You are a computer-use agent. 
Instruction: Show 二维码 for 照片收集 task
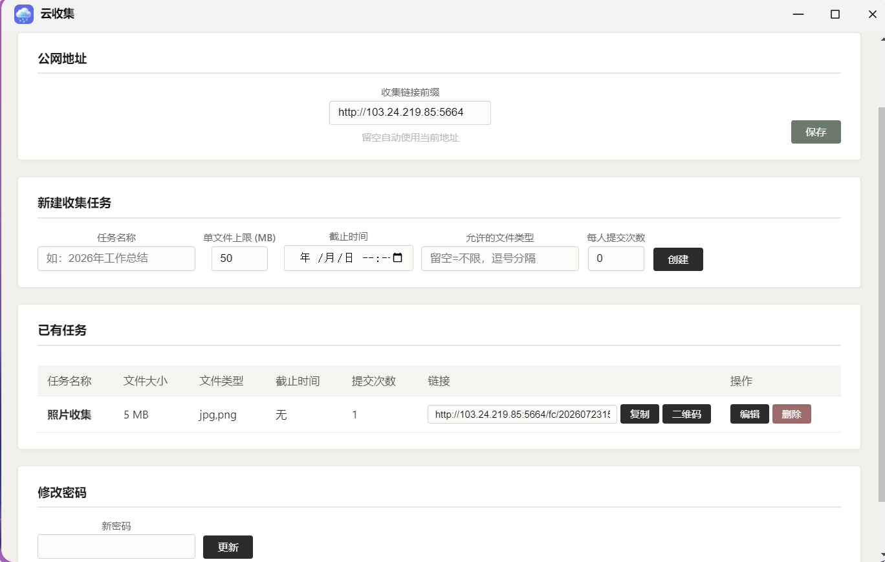pos(686,414)
